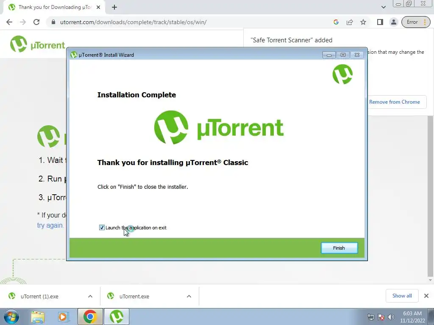The image size is (434, 325).
Task: View site information lock icon
Action: [53, 22]
